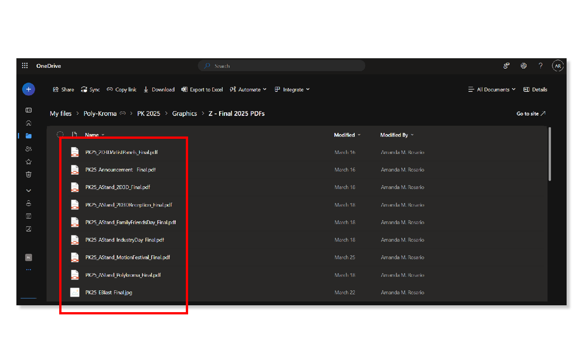Open the People icon below the sidebar chevron
Screen dimensions: 583x364
click(x=29, y=203)
